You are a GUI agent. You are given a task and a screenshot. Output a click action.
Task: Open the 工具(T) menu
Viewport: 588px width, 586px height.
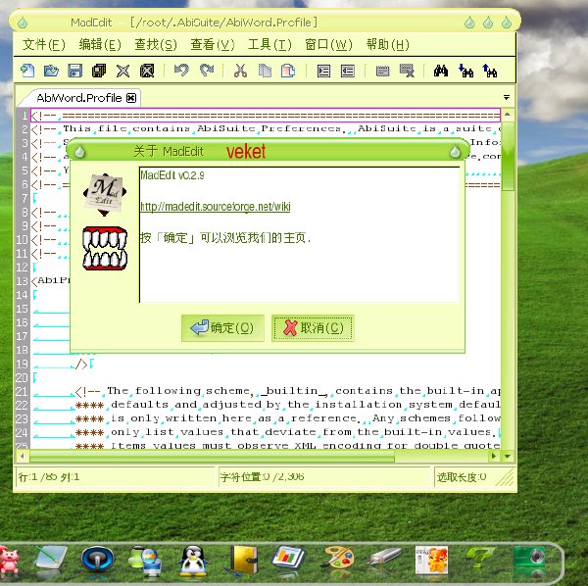(x=269, y=45)
